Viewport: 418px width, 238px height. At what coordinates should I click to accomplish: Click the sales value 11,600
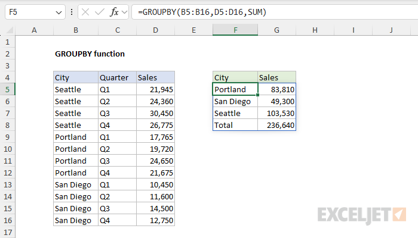[x=155, y=196]
